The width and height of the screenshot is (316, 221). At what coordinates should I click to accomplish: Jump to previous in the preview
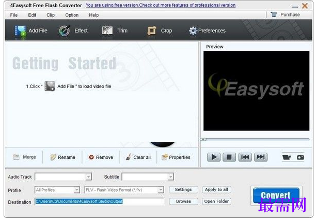(x=245, y=157)
